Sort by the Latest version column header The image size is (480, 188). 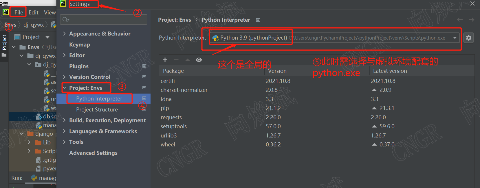pyautogui.click(x=390, y=71)
